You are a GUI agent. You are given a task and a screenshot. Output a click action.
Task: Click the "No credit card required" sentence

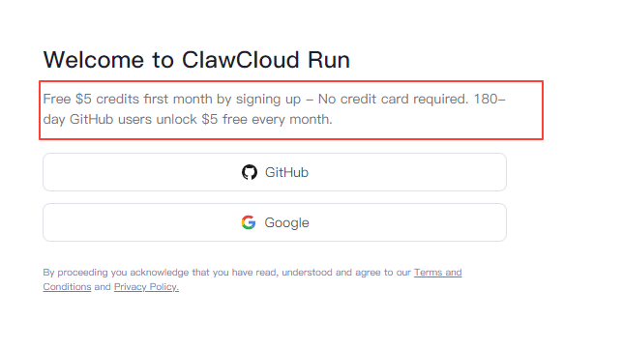(393, 99)
